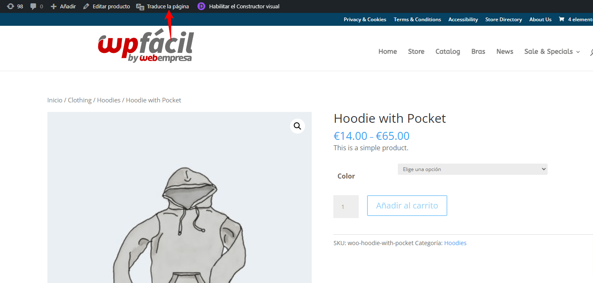Open the News menu item
The width and height of the screenshot is (593, 283).
click(505, 51)
